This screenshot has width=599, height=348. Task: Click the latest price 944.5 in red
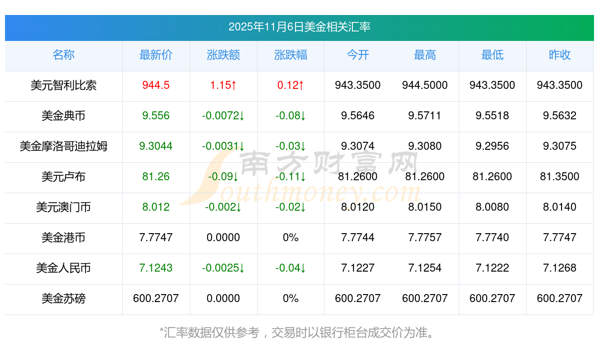pos(156,85)
